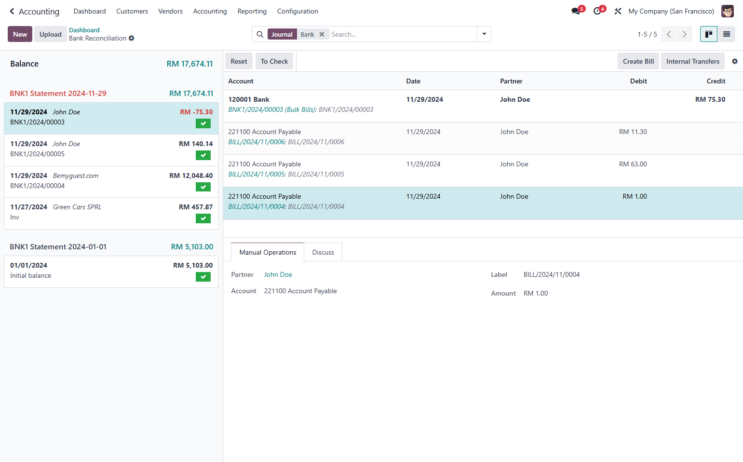
Task: Click the Label field BILL/2024/11/0004
Action: click(x=552, y=274)
